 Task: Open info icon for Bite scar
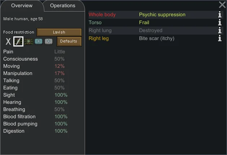[x=220, y=38]
